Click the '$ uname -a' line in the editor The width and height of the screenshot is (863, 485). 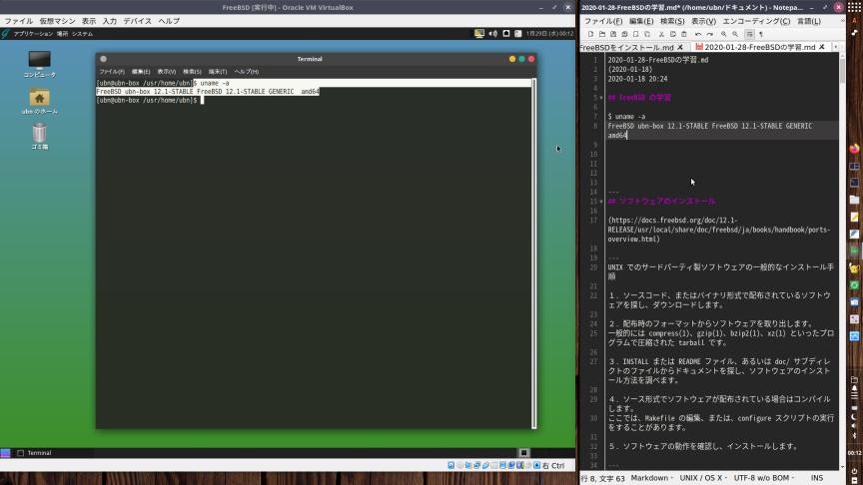[626, 117]
